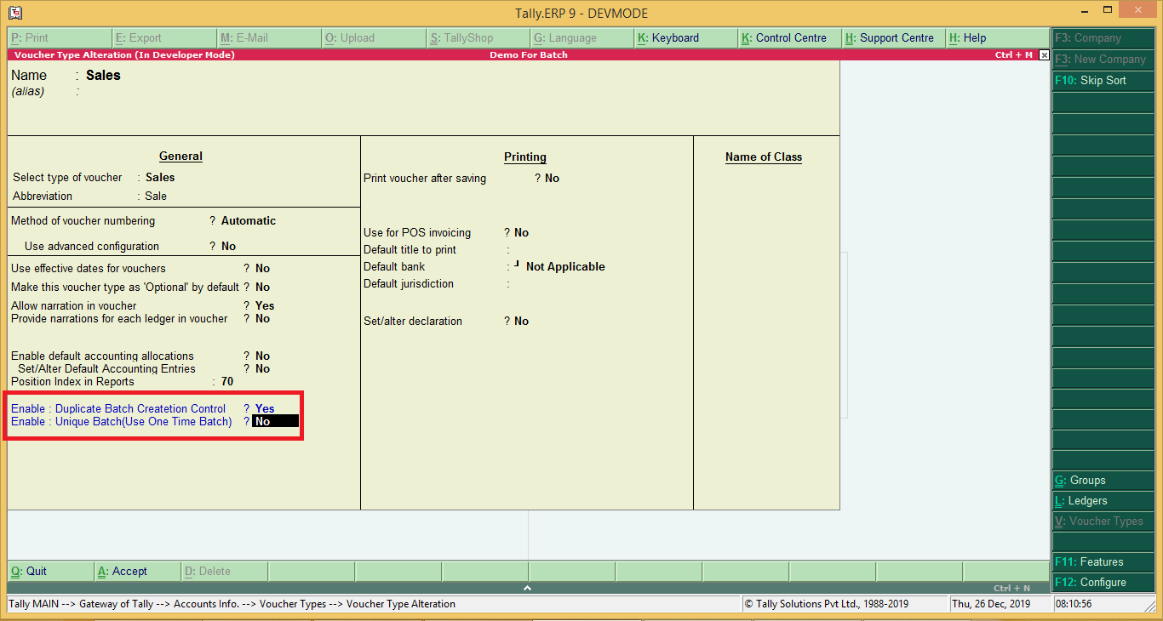The width and height of the screenshot is (1163, 621).
Task: Open the Default bank selector showing Not Applicable
Action: pyautogui.click(x=564, y=266)
